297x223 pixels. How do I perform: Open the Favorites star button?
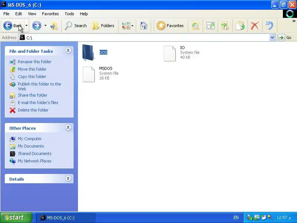point(170,26)
